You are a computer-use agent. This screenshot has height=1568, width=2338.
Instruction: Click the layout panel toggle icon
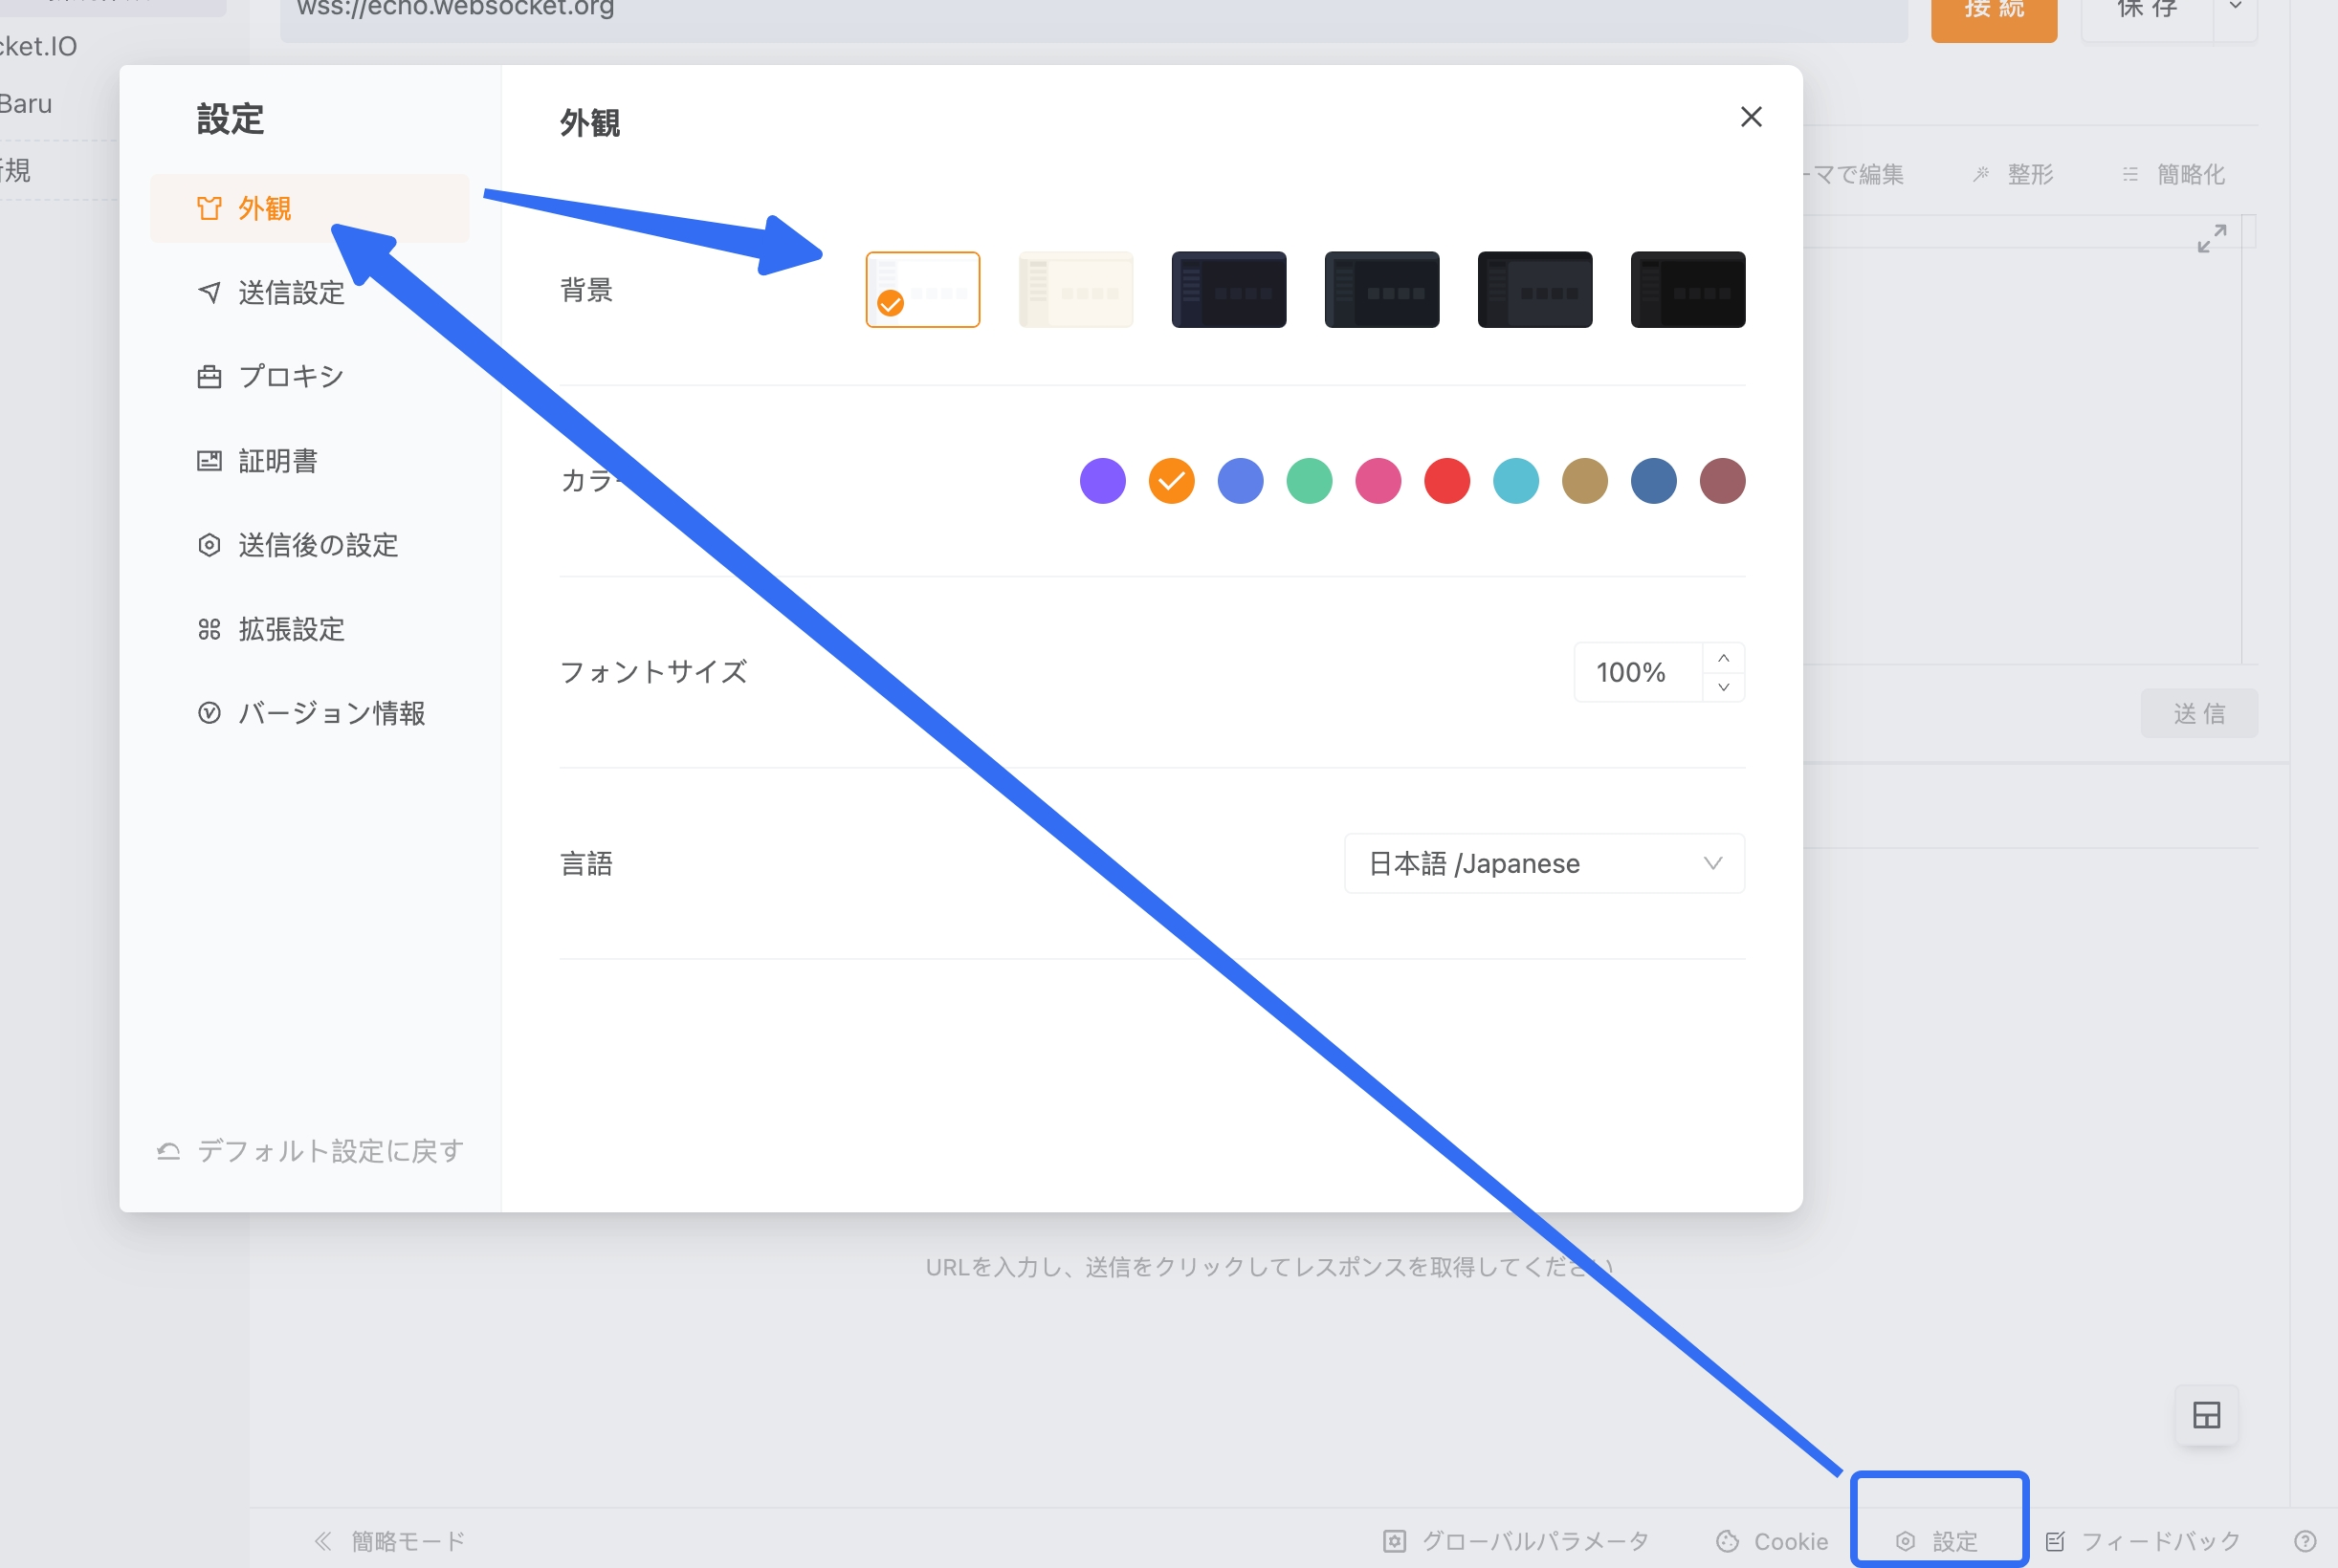click(2206, 1415)
